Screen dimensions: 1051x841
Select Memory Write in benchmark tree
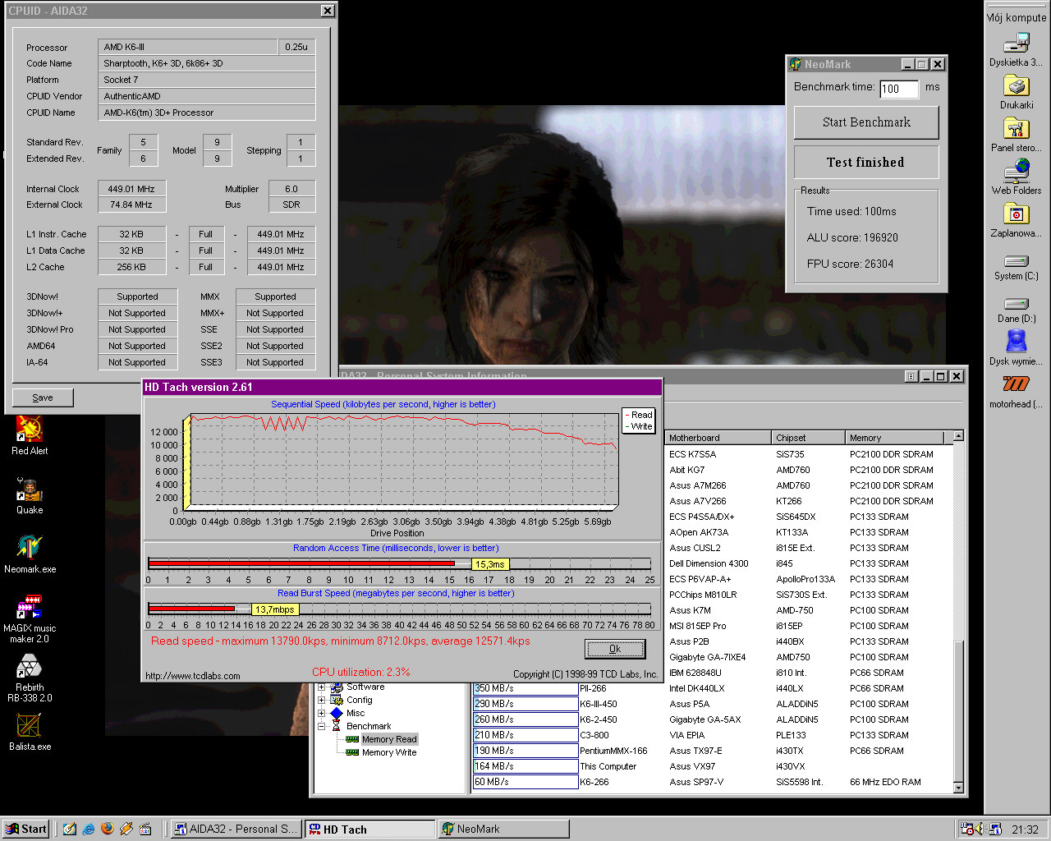tap(389, 752)
